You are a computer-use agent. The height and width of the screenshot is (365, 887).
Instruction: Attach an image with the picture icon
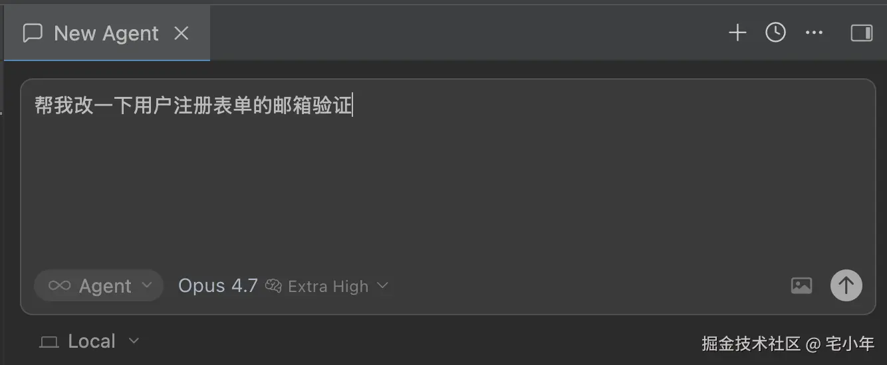pyautogui.click(x=801, y=285)
